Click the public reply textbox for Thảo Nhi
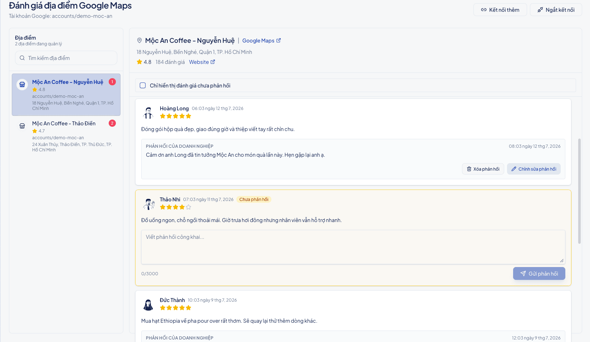Image resolution: width=590 pixels, height=342 pixels. click(x=353, y=247)
